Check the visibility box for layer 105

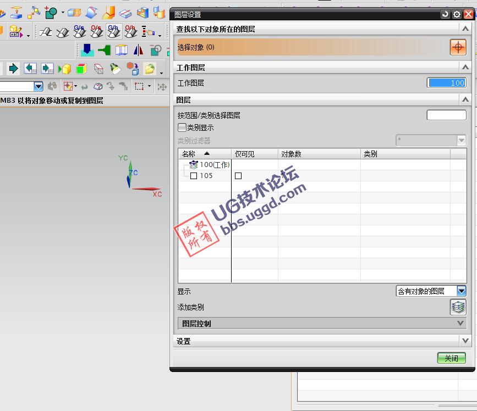pyautogui.click(x=237, y=175)
